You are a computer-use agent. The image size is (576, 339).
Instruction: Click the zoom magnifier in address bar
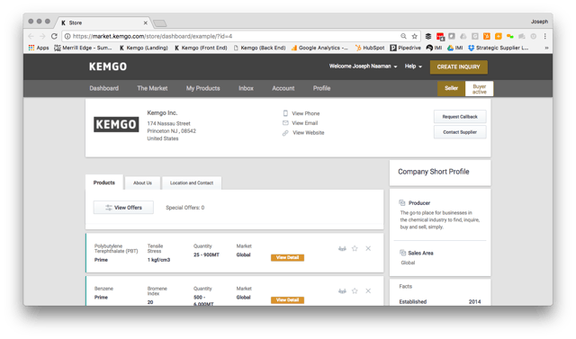coord(403,36)
